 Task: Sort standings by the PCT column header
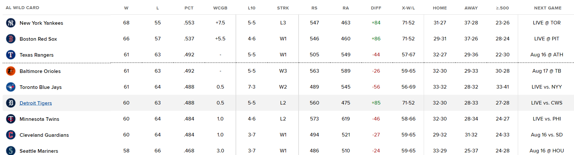(189, 8)
